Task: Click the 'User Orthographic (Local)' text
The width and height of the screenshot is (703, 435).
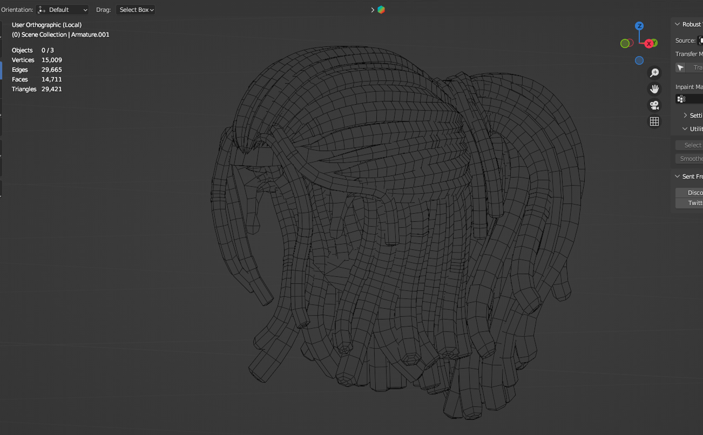Action: pyautogui.click(x=46, y=25)
